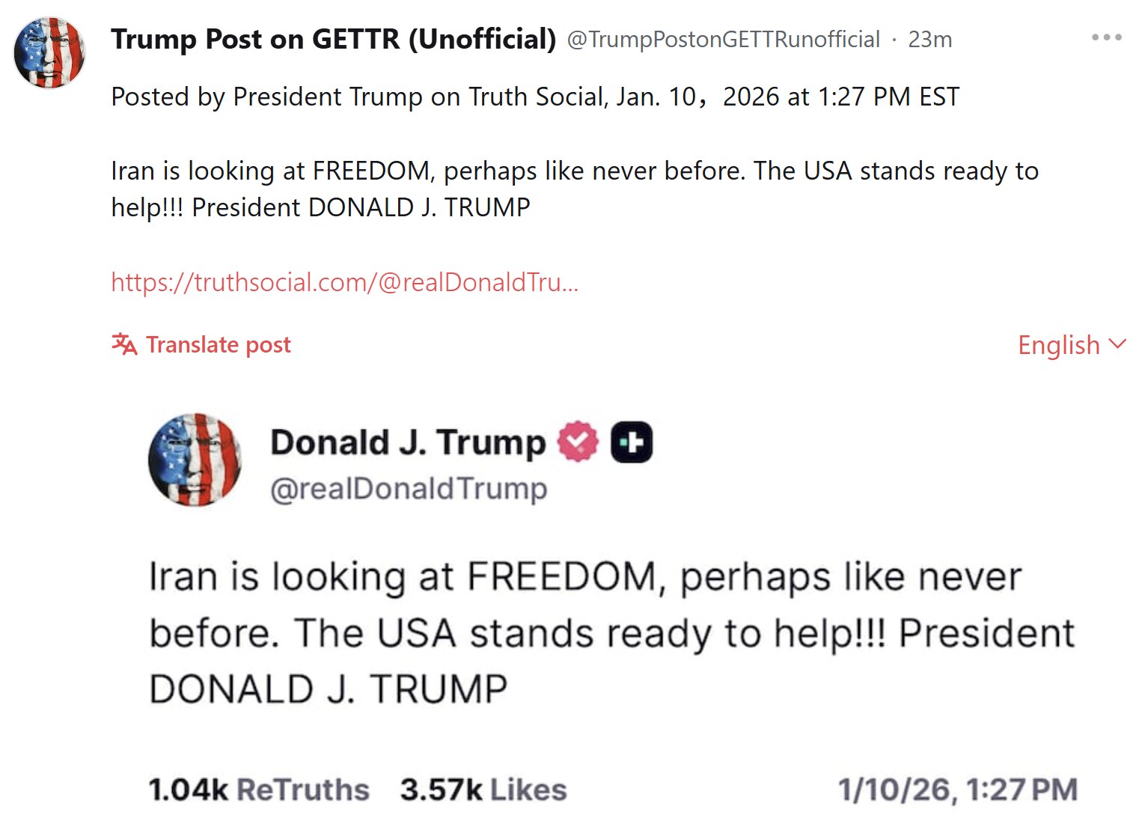Click the "Donald J. Trump" name in screenshot

click(x=408, y=442)
